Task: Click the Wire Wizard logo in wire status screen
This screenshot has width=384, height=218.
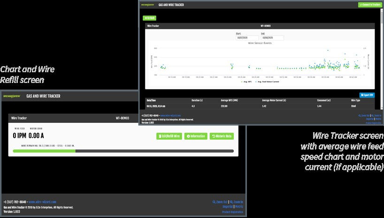Action: coord(12,96)
